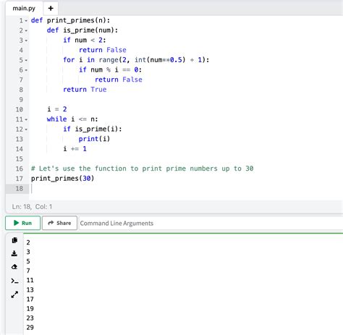The width and height of the screenshot is (343, 335).
Task: Click line number 9 in gutter
Action: [x=21, y=100]
